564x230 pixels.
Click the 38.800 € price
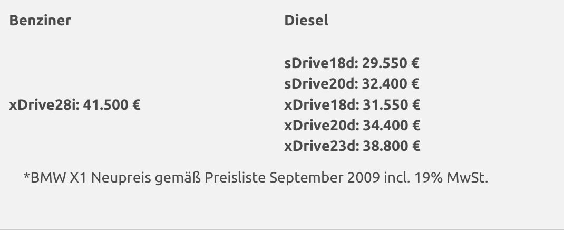(391, 146)
